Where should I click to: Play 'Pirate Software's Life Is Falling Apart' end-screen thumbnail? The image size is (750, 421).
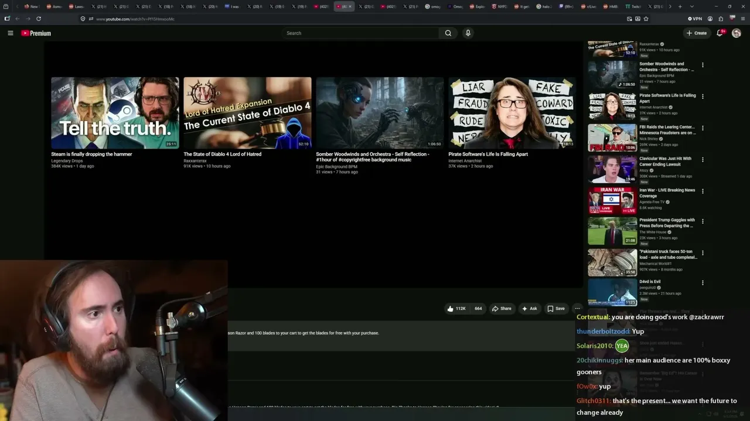[512, 113]
